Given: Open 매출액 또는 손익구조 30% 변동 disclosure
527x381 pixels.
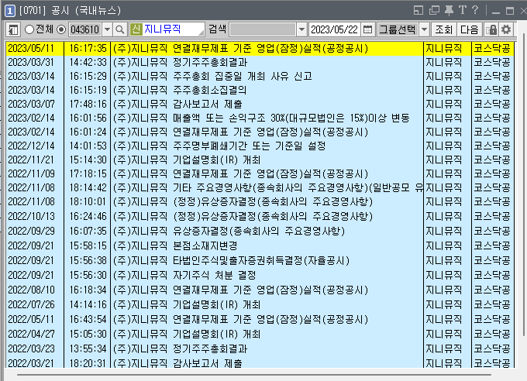Looking at the screenshot, I should click(x=260, y=118).
